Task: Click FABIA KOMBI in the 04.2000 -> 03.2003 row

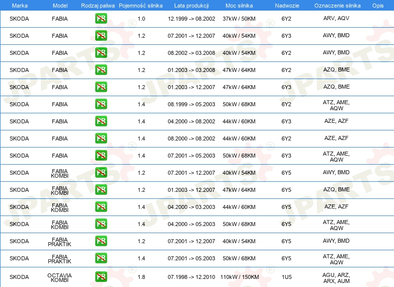Action: [59, 207]
